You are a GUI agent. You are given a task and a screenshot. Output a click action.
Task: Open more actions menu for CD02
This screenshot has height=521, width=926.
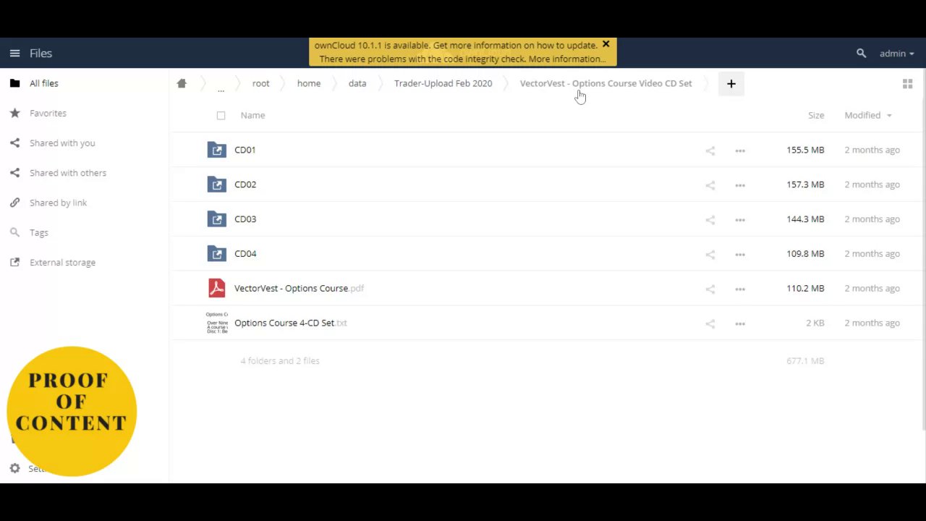[x=739, y=185]
